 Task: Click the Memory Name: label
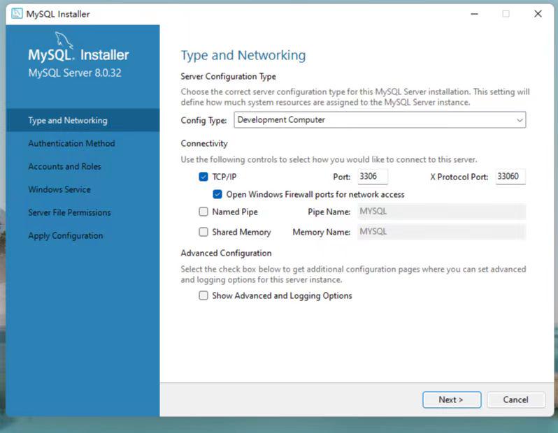(322, 233)
